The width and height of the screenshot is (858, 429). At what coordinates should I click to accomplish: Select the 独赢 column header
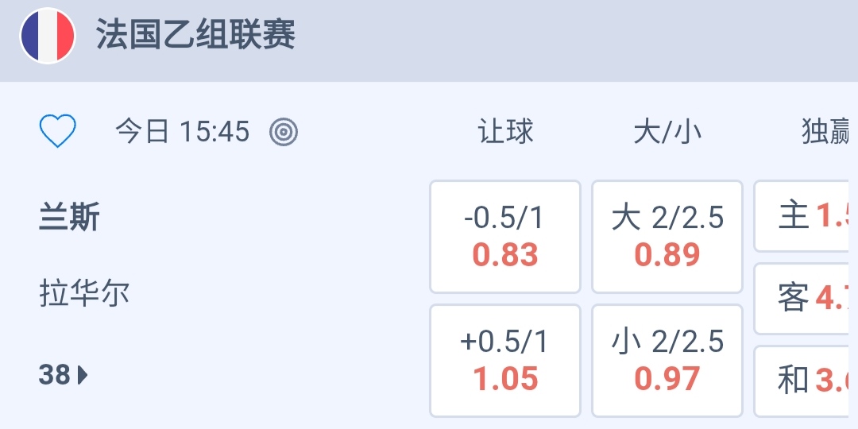826,131
